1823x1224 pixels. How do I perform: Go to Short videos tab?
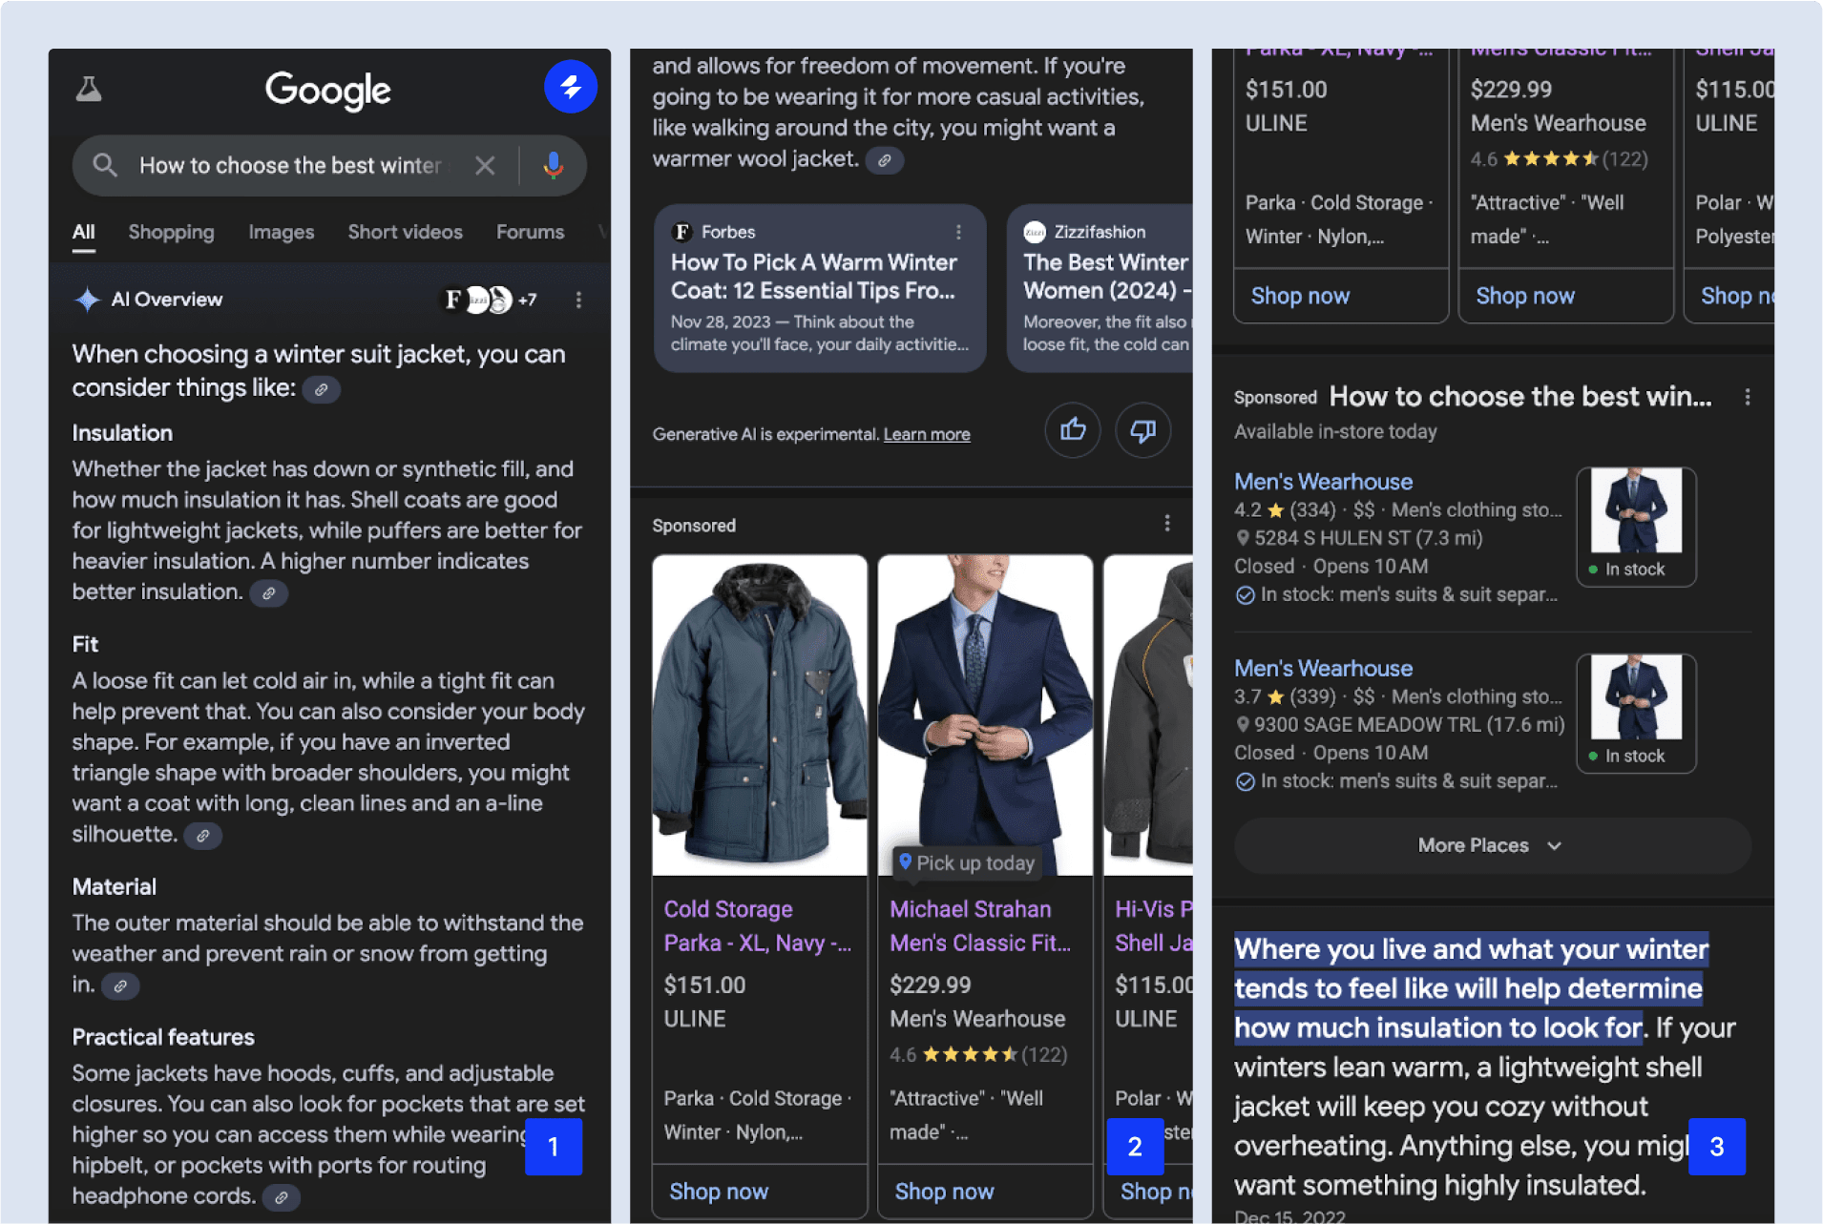tap(406, 232)
